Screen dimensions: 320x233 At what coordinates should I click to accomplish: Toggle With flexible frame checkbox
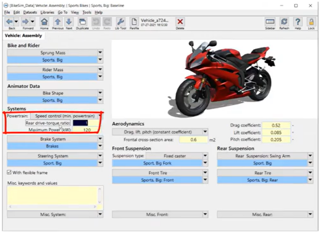click(x=9, y=172)
